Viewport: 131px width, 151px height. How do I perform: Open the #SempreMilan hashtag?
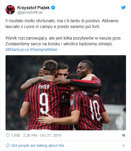click(x=44, y=50)
